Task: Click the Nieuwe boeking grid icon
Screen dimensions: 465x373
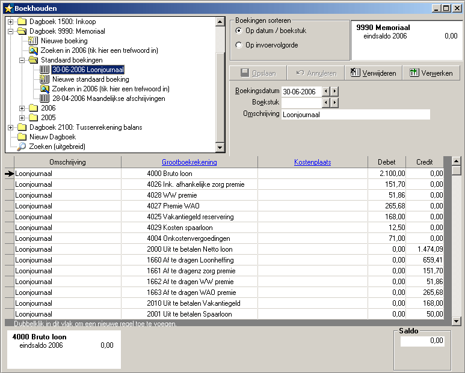Action: coord(33,41)
